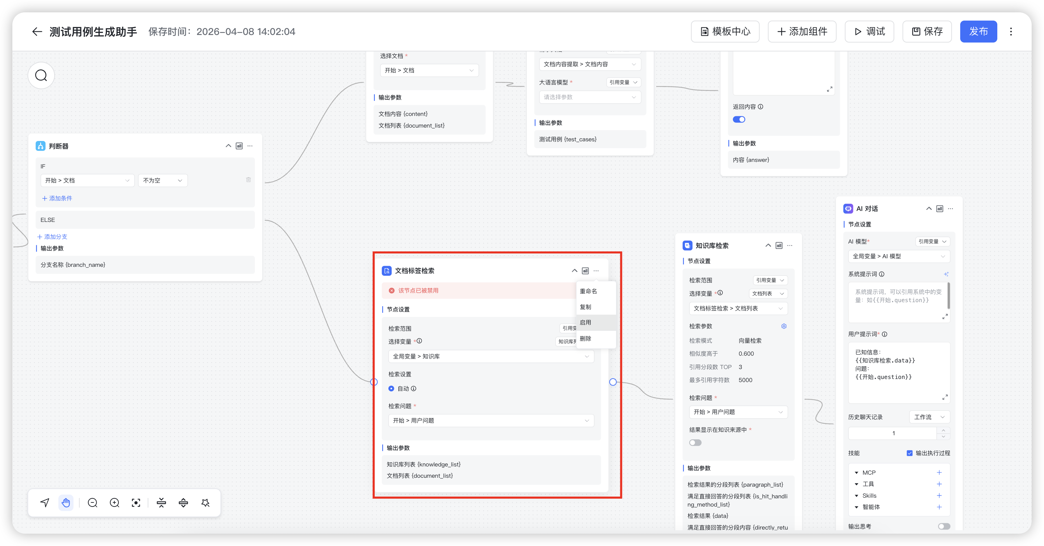Click into the 用户提示词 text area
The height and width of the screenshot is (546, 1044).
899,373
